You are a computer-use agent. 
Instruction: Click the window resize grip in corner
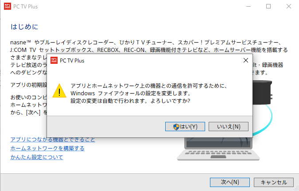click(296, 188)
